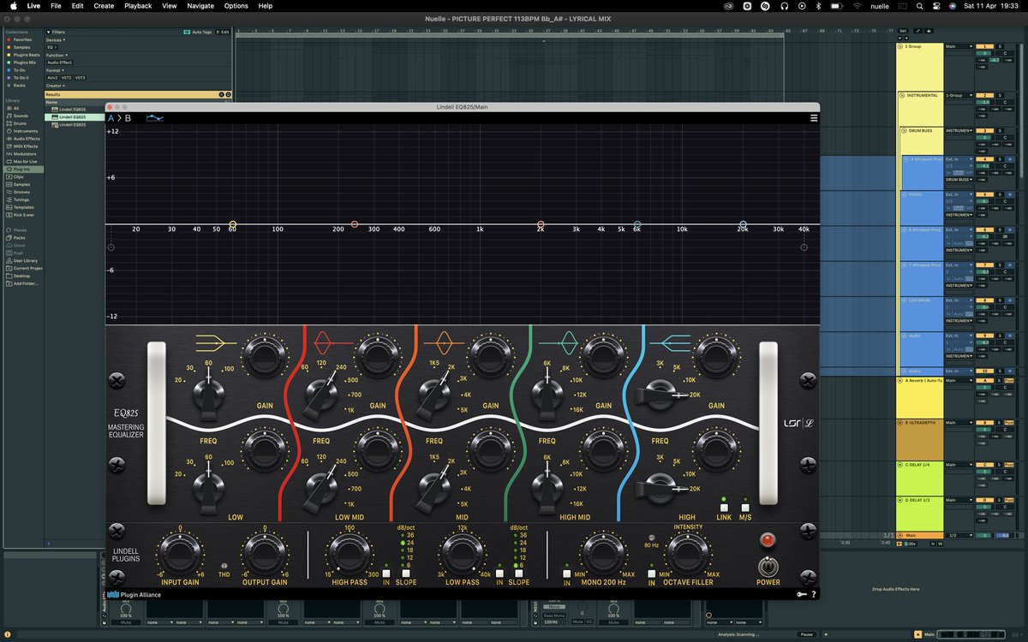Fold the DRUM BUSS group track
Screen dimensions: 1028x642
[903, 131]
